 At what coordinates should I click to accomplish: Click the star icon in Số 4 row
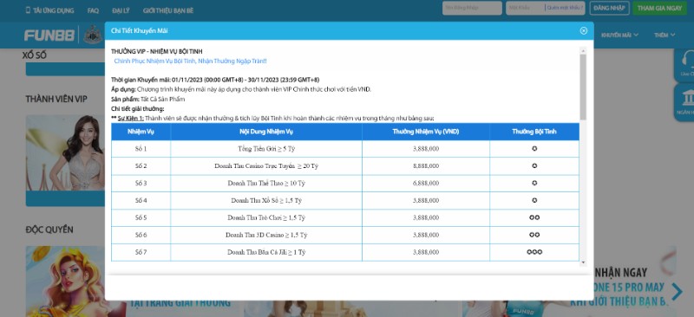pyautogui.click(x=534, y=201)
